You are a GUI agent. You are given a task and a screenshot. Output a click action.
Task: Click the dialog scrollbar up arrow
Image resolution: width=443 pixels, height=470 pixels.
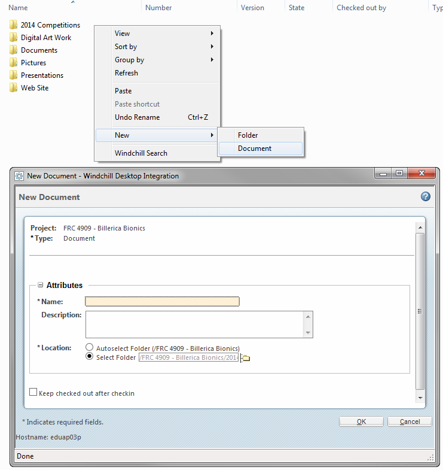tap(420, 228)
